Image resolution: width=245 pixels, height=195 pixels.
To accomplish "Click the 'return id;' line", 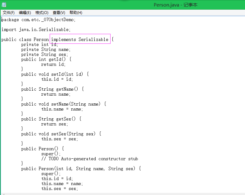I will (53, 64).
